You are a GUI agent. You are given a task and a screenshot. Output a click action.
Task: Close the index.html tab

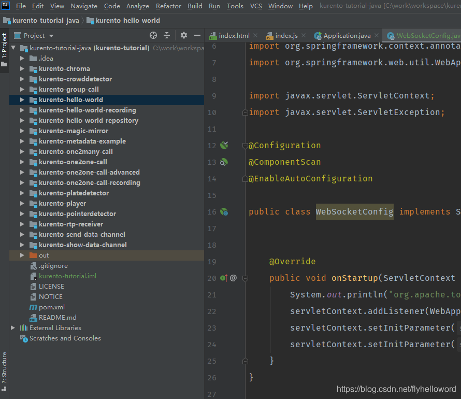[x=255, y=36]
